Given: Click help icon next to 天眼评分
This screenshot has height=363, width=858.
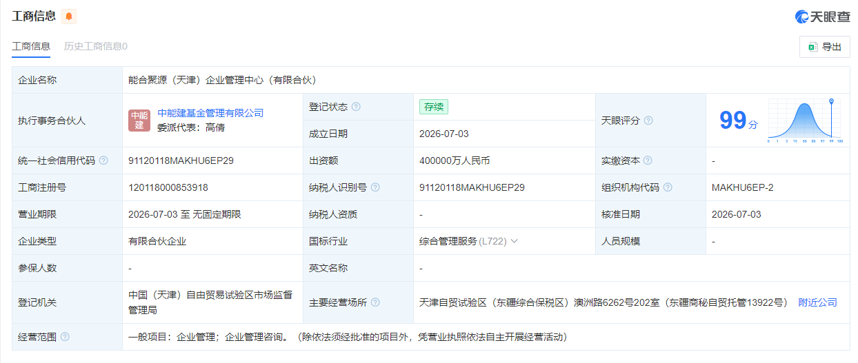Looking at the screenshot, I should [x=648, y=121].
